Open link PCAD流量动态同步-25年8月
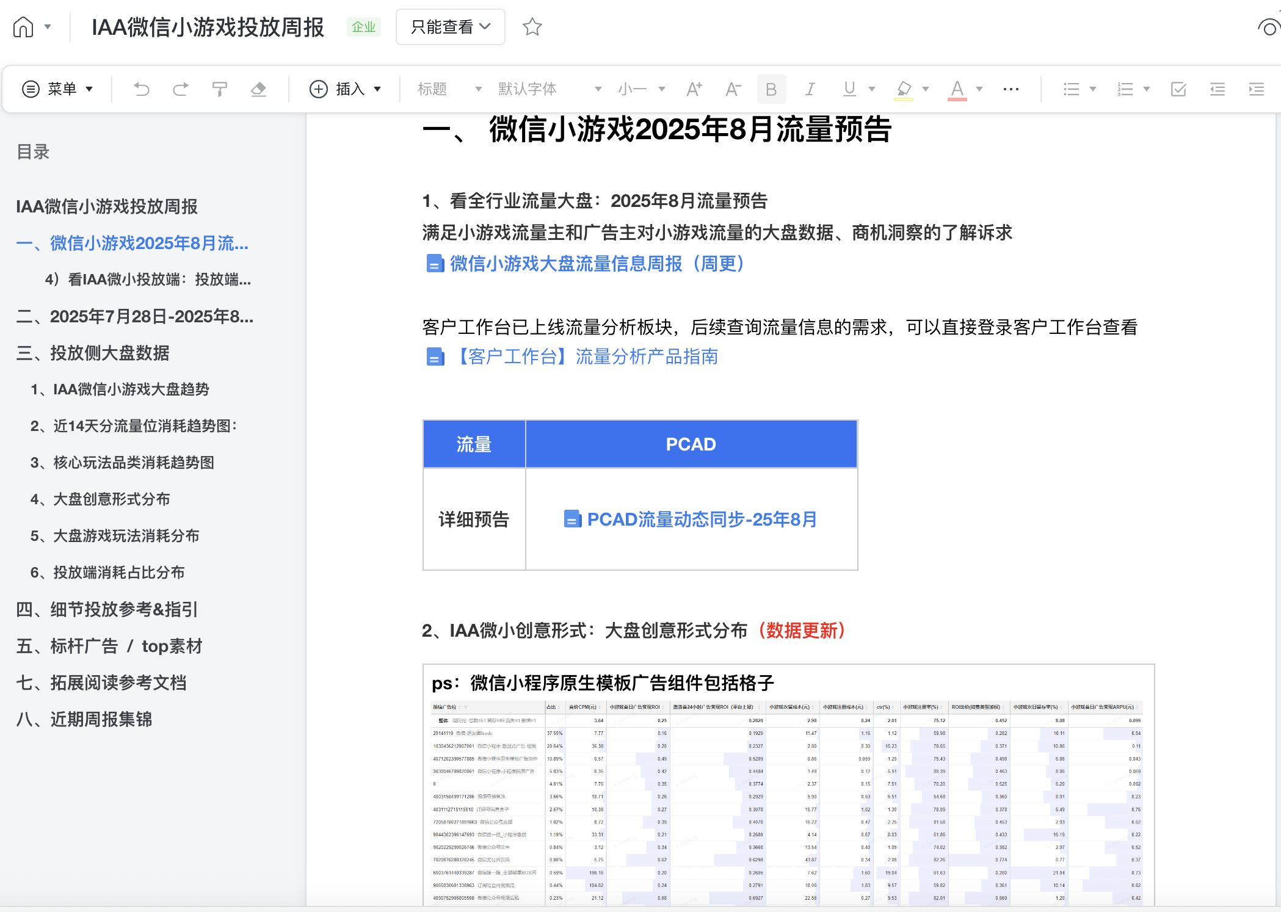The height and width of the screenshot is (912, 1281). tap(702, 519)
